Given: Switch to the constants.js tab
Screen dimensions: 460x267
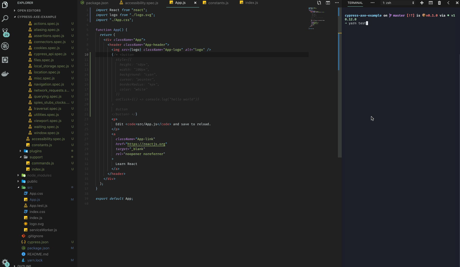Looking at the screenshot, I should 215,3.
